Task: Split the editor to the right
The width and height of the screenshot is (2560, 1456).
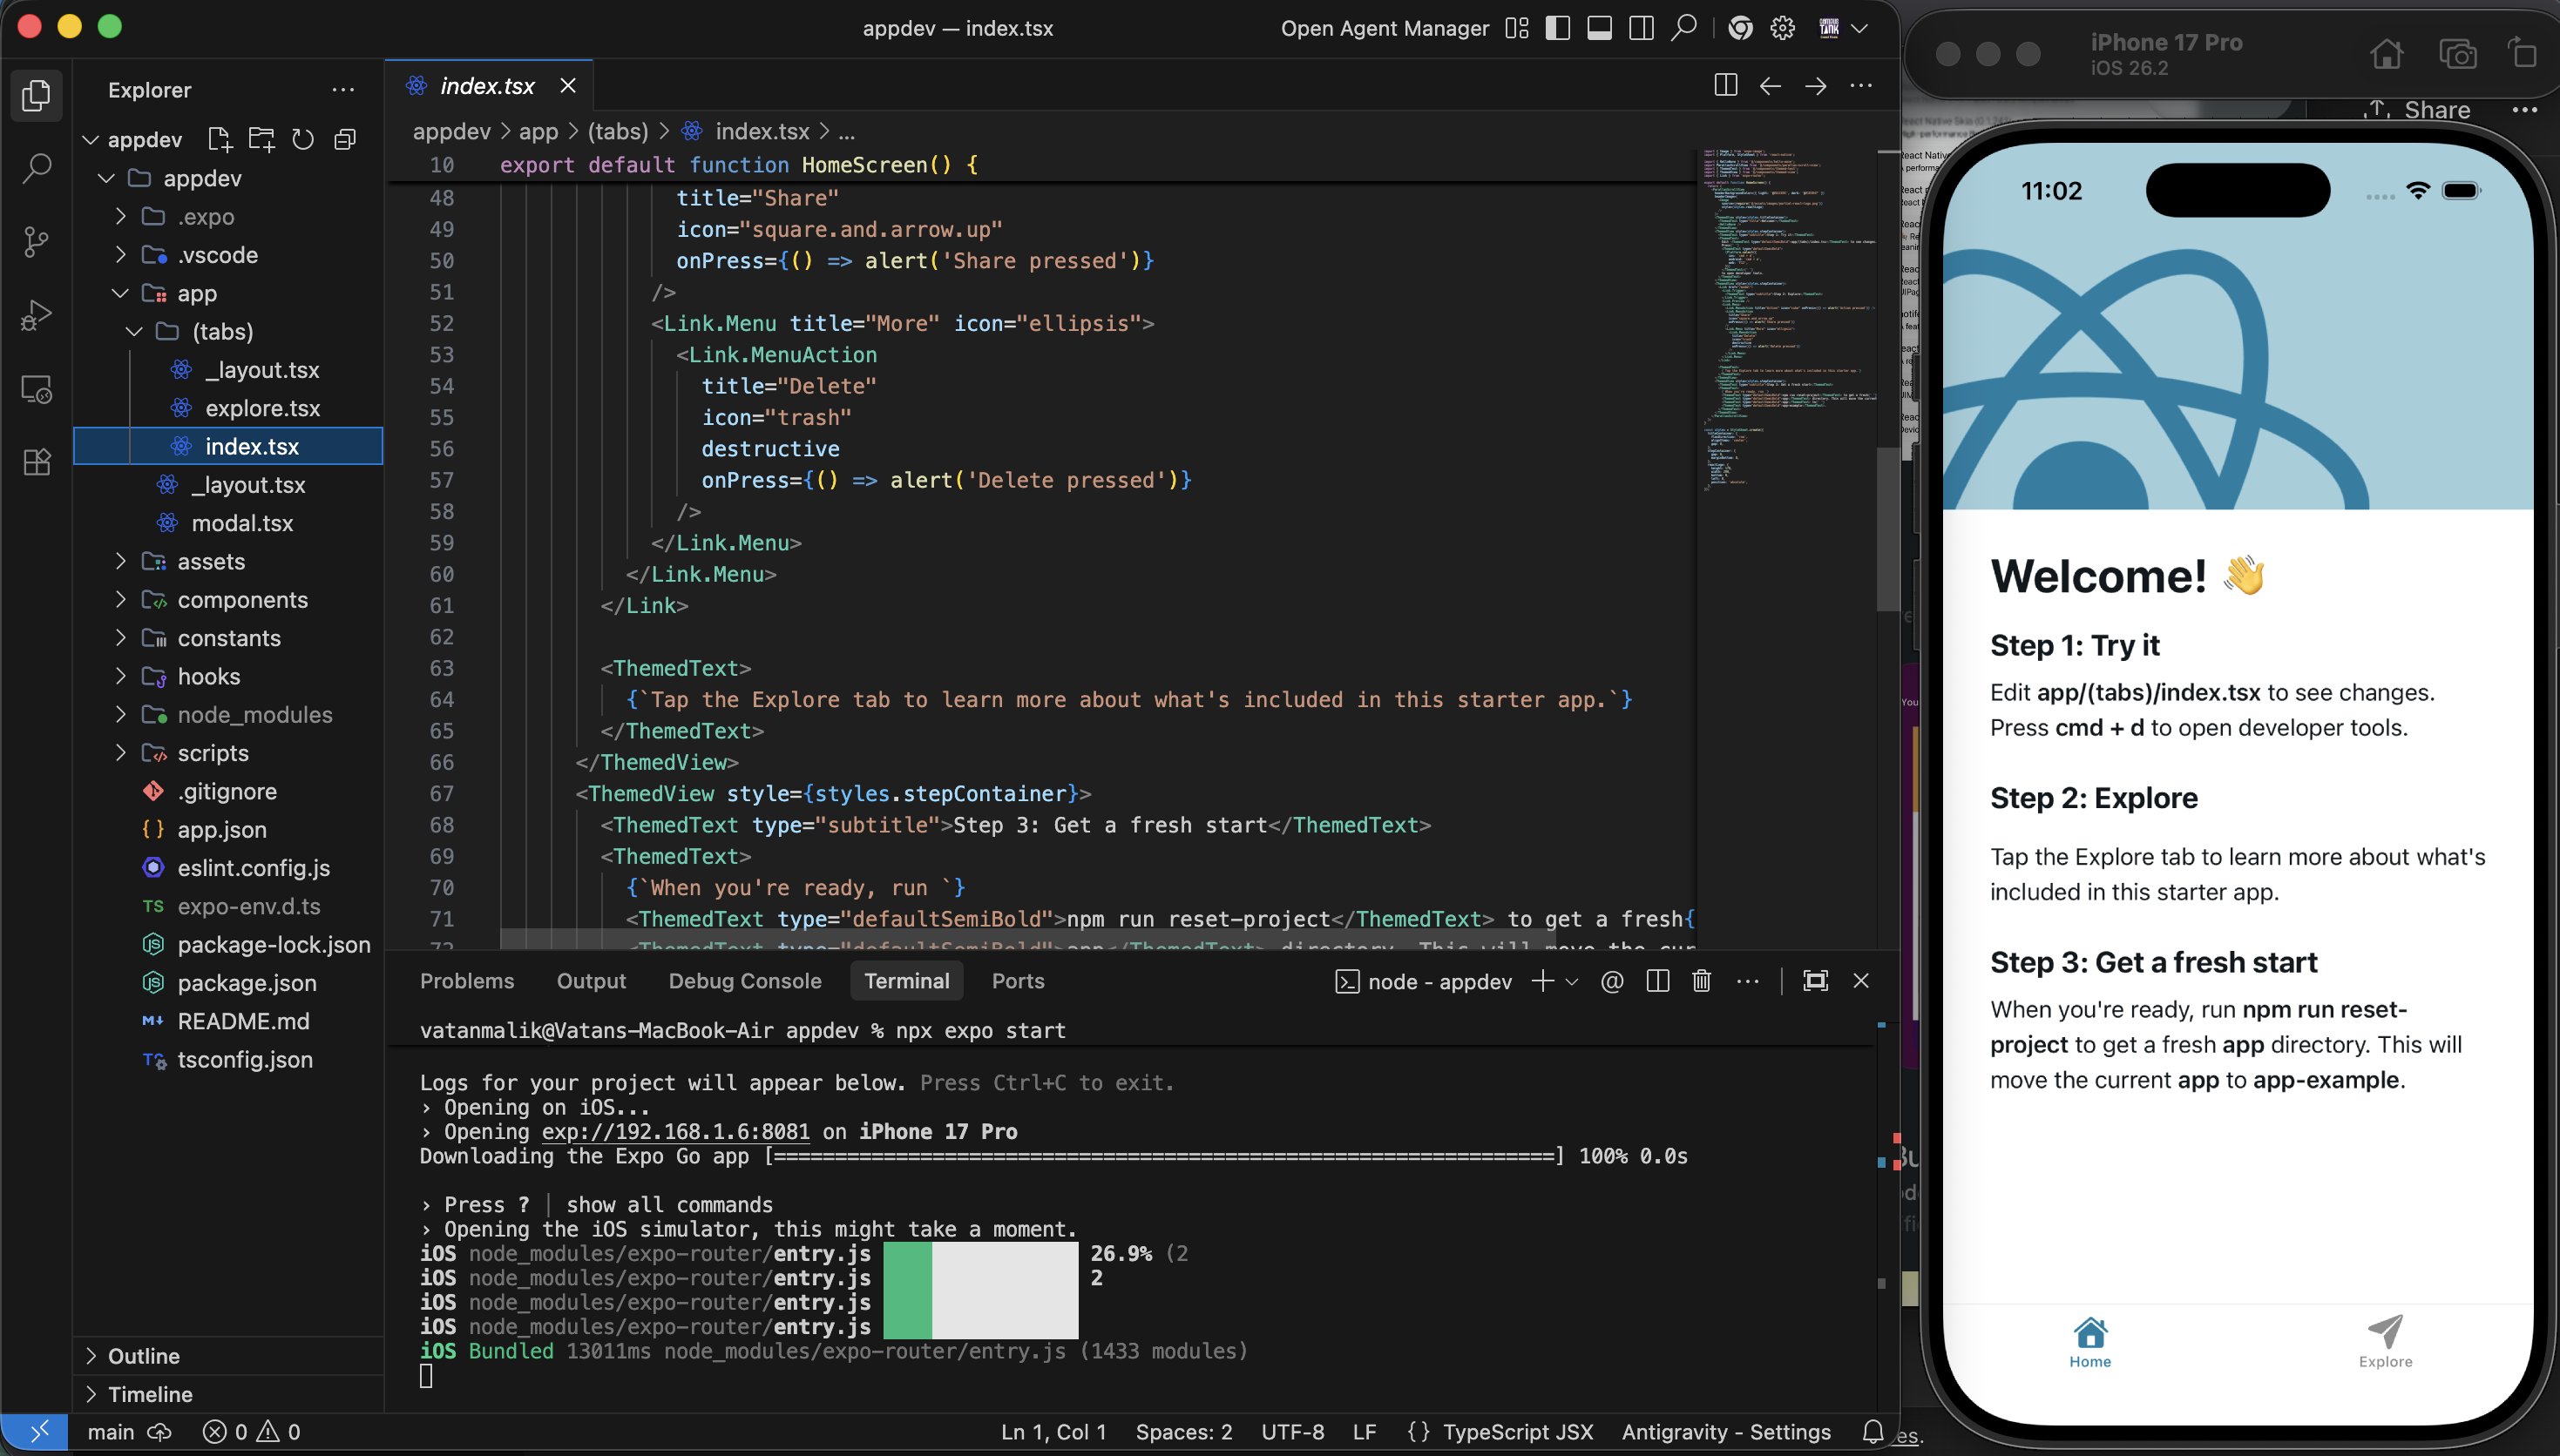Action: point(1724,86)
